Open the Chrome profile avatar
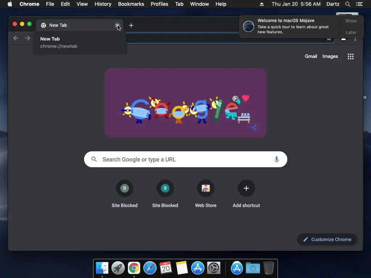Image resolution: width=371 pixels, height=278 pixels. pos(343,39)
